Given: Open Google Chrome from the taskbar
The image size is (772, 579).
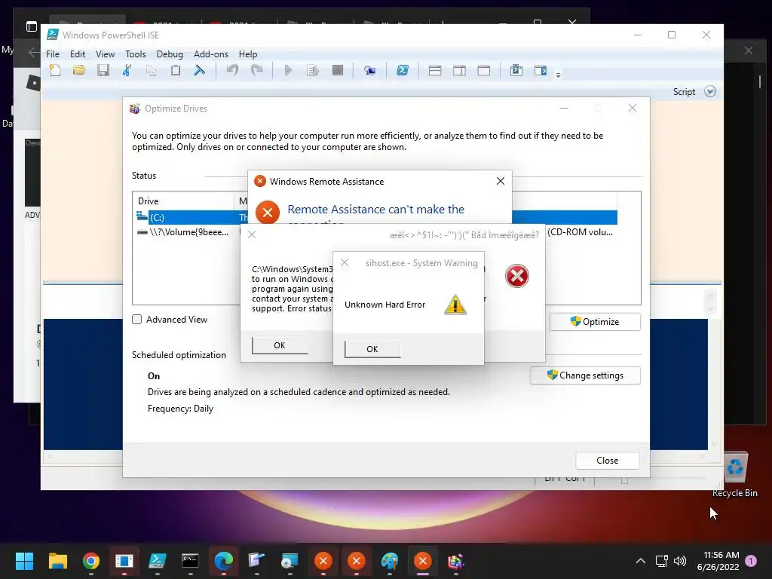Looking at the screenshot, I should click(x=91, y=561).
